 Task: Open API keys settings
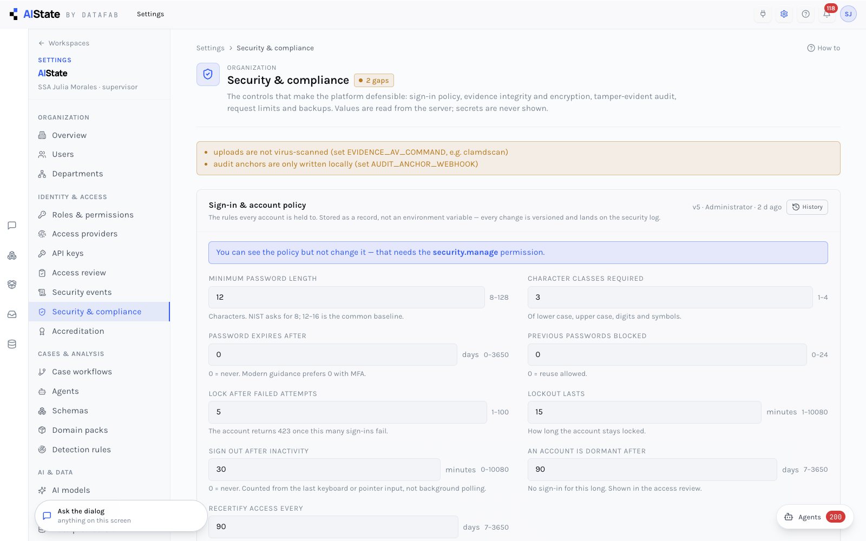click(x=99, y=253)
